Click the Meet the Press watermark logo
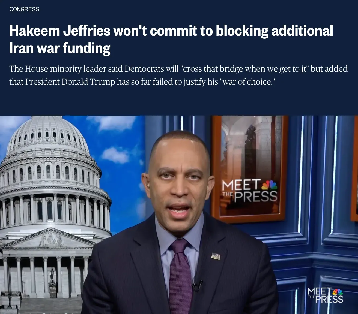The width and height of the screenshot is (358, 314). point(325,295)
